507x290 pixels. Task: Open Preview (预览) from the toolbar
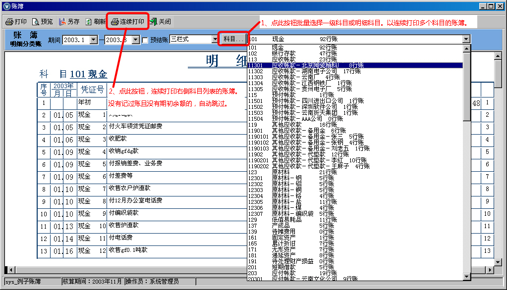(x=42, y=22)
